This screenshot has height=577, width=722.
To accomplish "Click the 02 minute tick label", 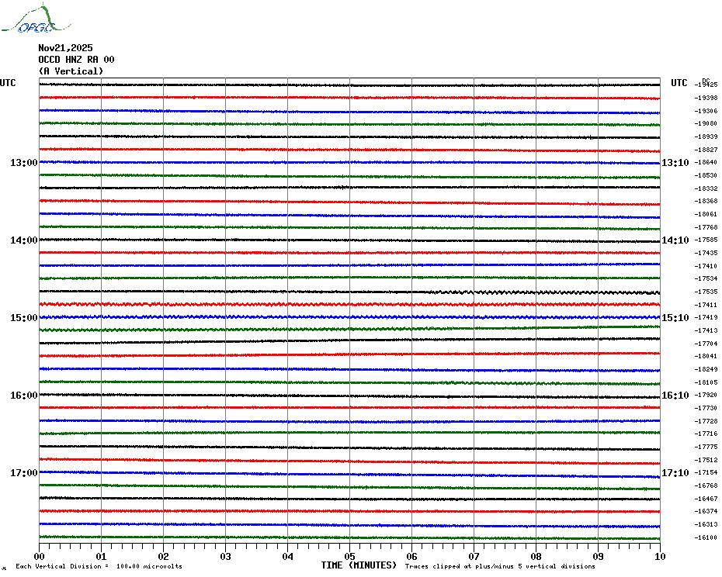I will pyautogui.click(x=163, y=555).
